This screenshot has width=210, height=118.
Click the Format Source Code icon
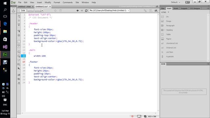click(x=19, y=83)
